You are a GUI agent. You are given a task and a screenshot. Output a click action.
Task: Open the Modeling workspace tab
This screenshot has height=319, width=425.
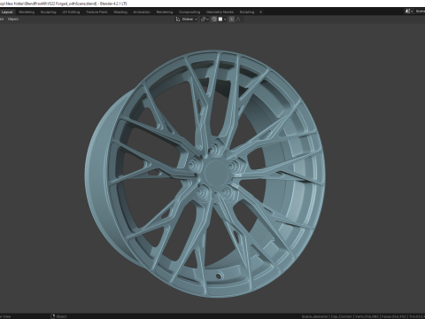point(27,12)
